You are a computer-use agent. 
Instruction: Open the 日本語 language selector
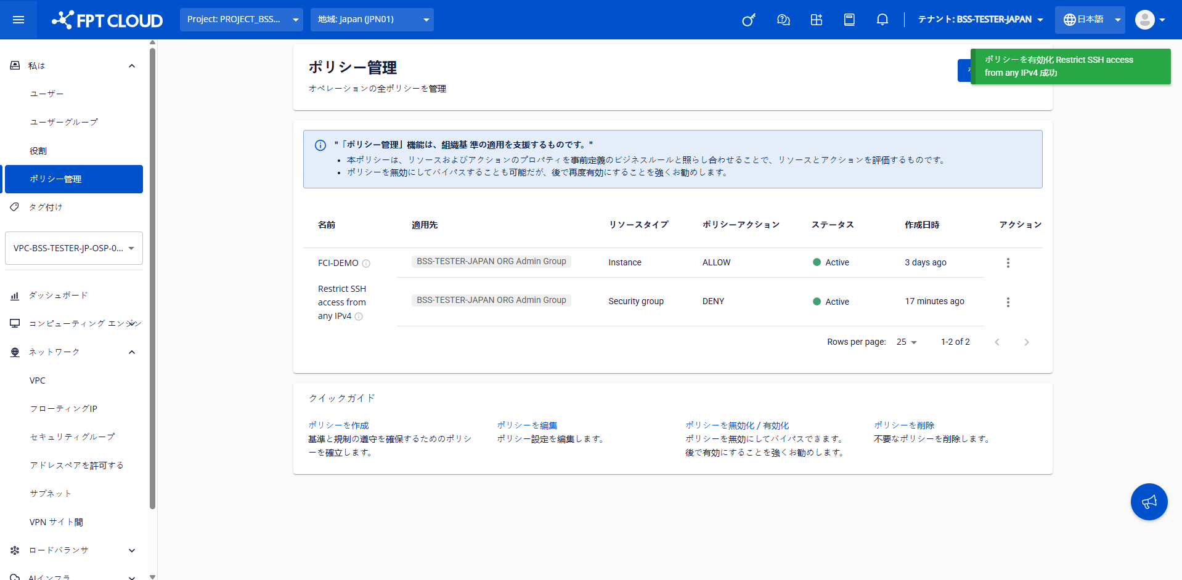click(x=1090, y=20)
